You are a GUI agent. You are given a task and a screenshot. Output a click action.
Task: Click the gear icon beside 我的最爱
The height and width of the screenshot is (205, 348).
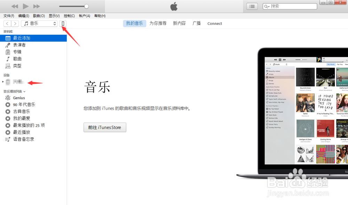(8, 119)
